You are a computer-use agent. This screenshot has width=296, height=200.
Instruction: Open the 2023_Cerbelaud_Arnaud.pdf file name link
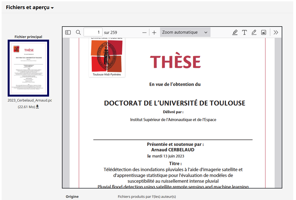(30, 100)
